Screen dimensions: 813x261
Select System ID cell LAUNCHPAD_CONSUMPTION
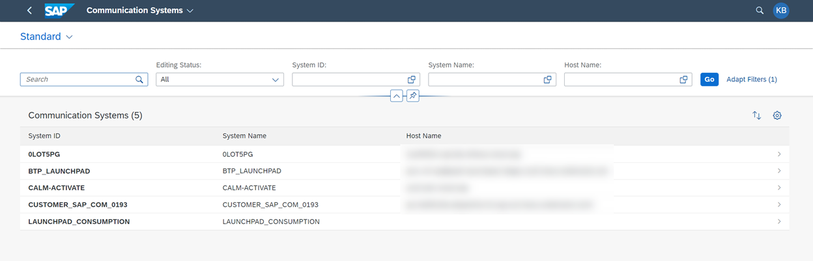pyautogui.click(x=79, y=221)
